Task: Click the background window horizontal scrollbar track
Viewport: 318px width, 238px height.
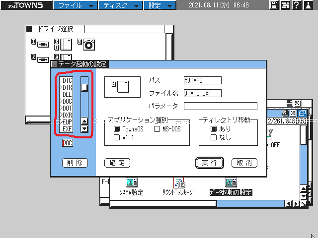Action: click(x=250, y=204)
